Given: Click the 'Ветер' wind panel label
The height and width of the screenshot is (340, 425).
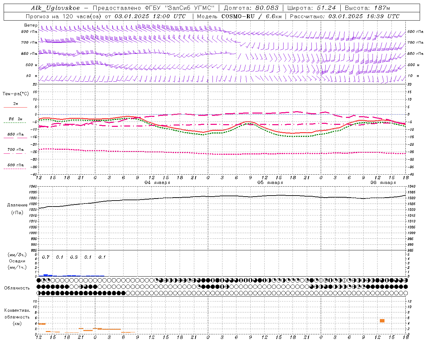Looking at the screenshot, I should coord(31,25).
